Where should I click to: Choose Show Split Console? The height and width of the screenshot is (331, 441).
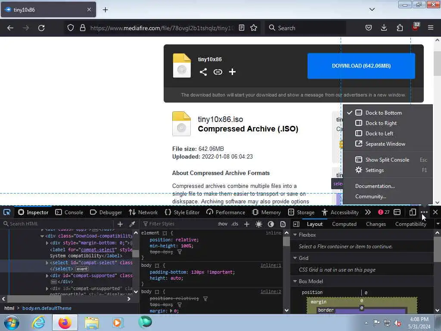(388, 159)
